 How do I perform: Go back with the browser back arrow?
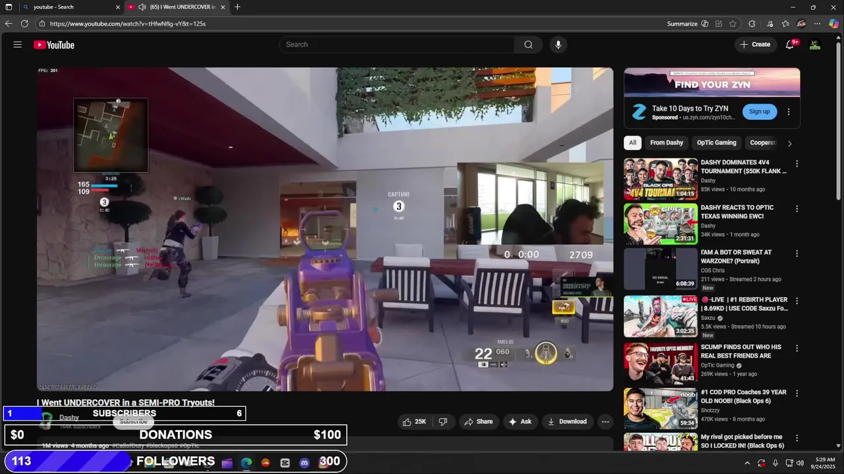coord(9,24)
